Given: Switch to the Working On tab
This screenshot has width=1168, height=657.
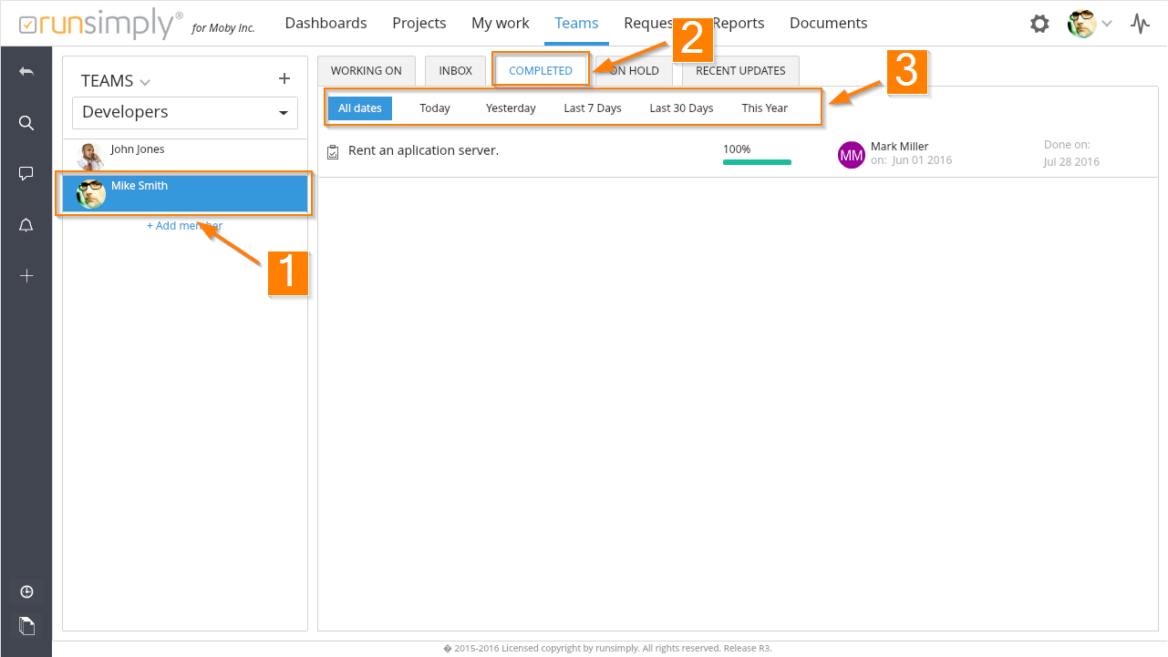Looking at the screenshot, I should point(366,71).
